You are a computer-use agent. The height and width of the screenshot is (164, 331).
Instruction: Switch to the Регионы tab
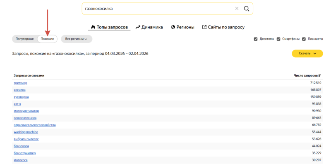pos(182,27)
